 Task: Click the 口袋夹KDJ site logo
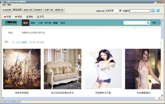point(11,23)
